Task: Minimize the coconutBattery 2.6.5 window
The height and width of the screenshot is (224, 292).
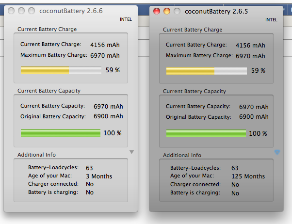Action: tap(167, 11)
